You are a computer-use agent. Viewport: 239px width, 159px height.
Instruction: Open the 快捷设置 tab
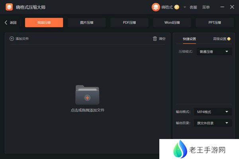(189, 39)
